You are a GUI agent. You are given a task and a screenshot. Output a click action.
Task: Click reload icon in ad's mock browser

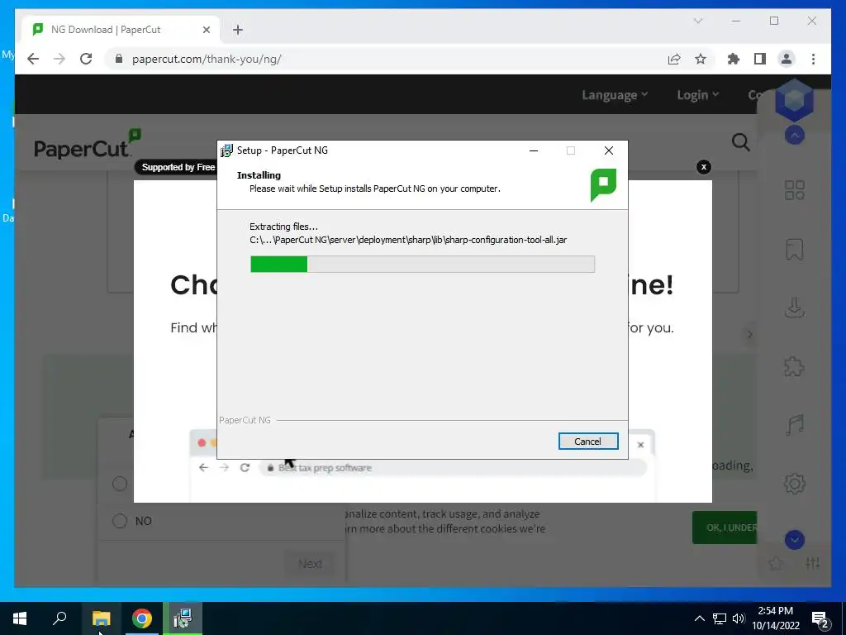coord(245,468)
